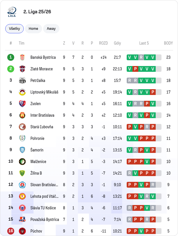
Task: Open Slávia TU Košice crest
Action: coord(22,208)
